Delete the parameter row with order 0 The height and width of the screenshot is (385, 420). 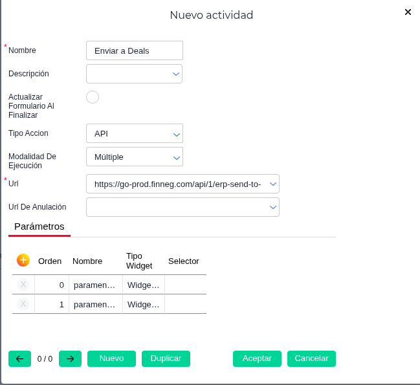[23, 285]
